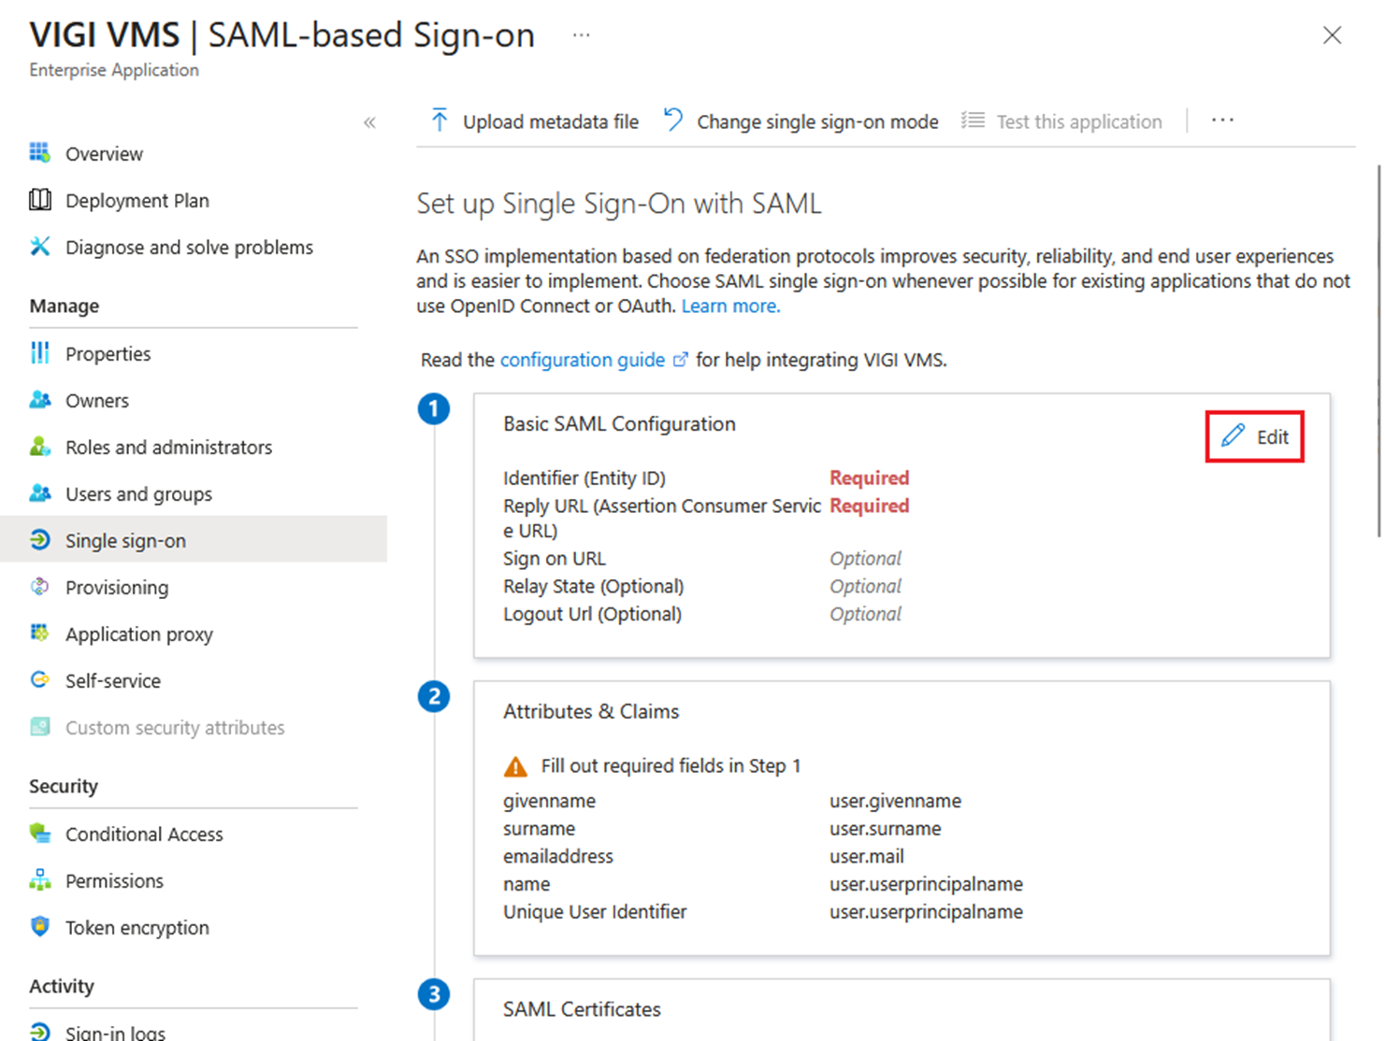
Task: Open the configuration guide link
Action: [x=583, y=360]
